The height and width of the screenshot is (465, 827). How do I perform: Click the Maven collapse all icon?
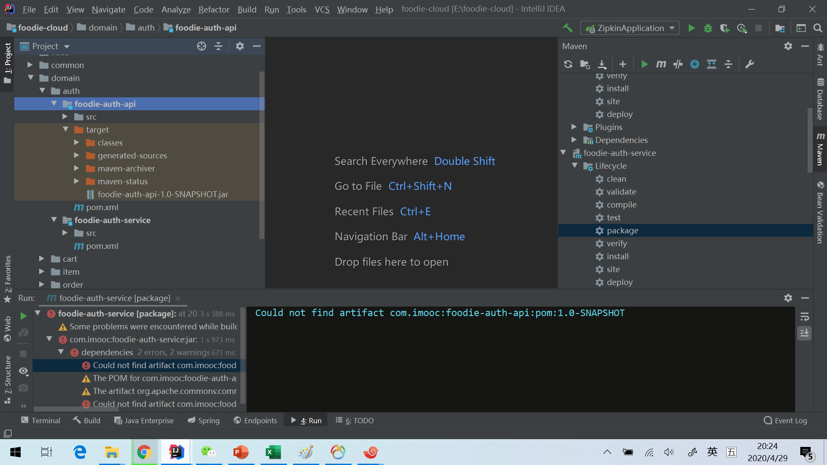tap(728, 64)
